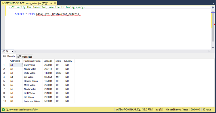Select the Zipcode cell 250001
The width and height of the screenshot is (216, 113).
[49, 85]
